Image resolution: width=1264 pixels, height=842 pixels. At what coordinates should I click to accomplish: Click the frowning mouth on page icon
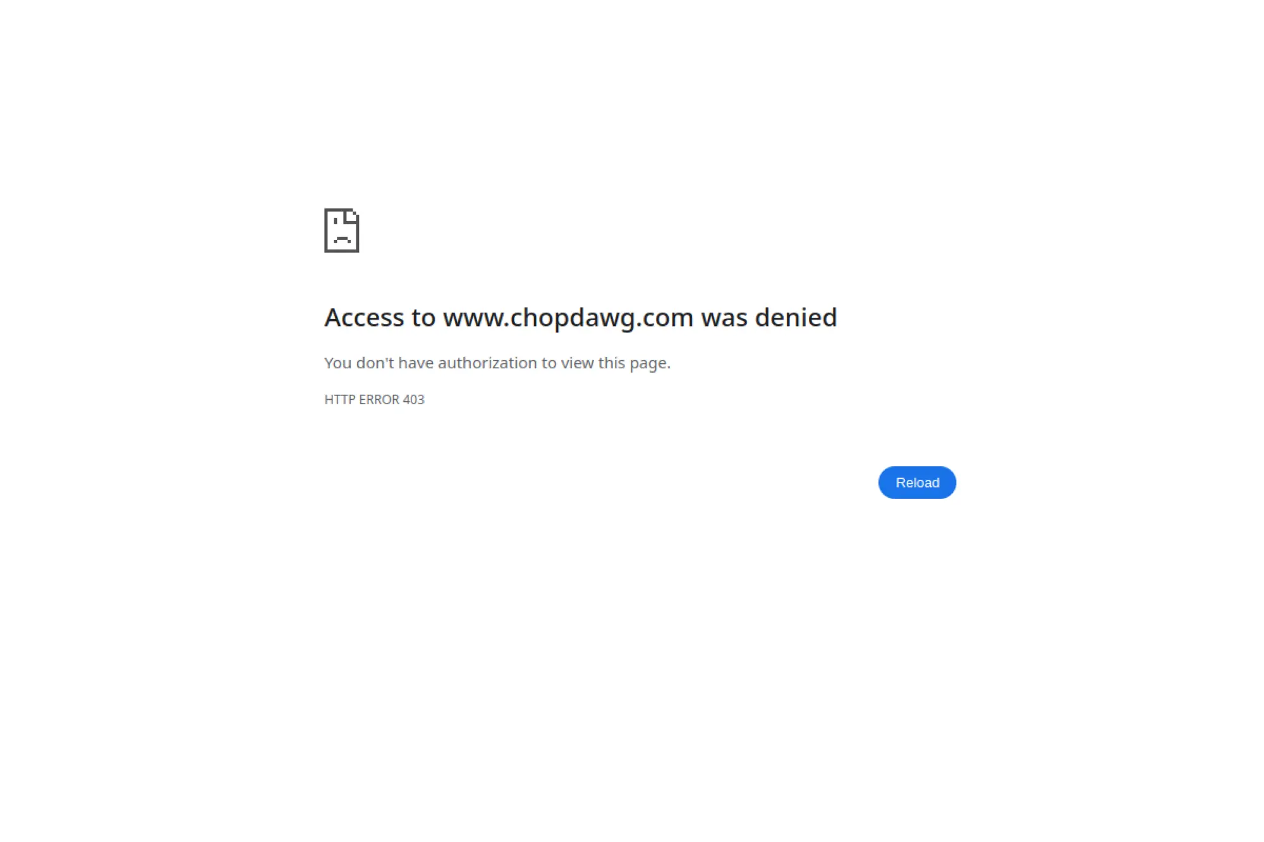click(x=342, y=240)
